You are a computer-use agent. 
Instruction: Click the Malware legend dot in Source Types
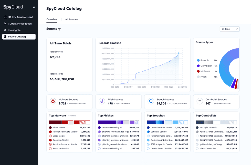pyautogui.click(x=198, y=71)
